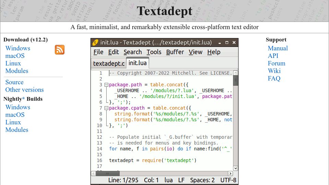
Task: Download the macOS v12.2 release
Action: tap(15, 56)
